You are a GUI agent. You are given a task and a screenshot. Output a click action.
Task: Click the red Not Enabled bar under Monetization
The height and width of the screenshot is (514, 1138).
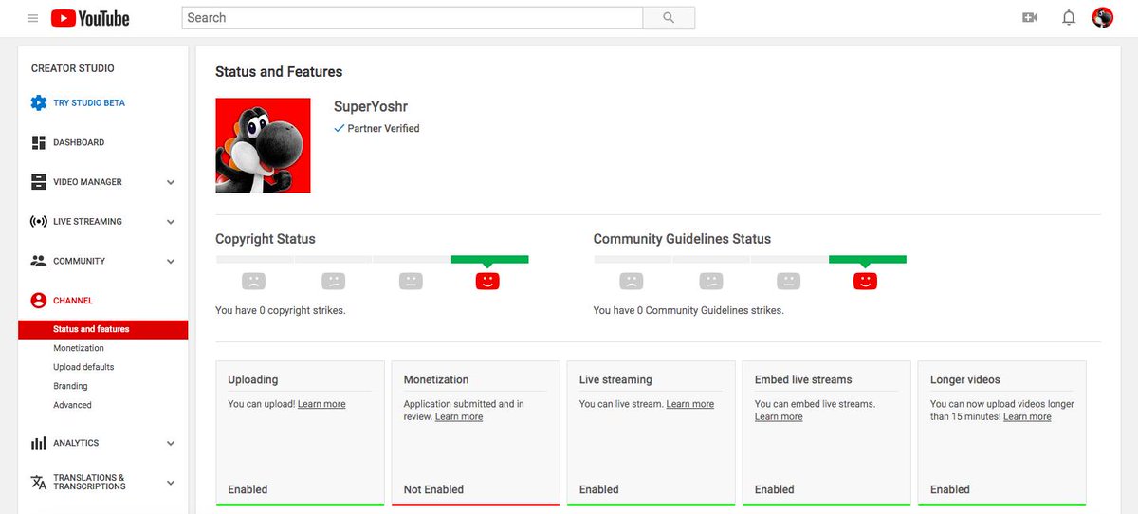[475, 505]
